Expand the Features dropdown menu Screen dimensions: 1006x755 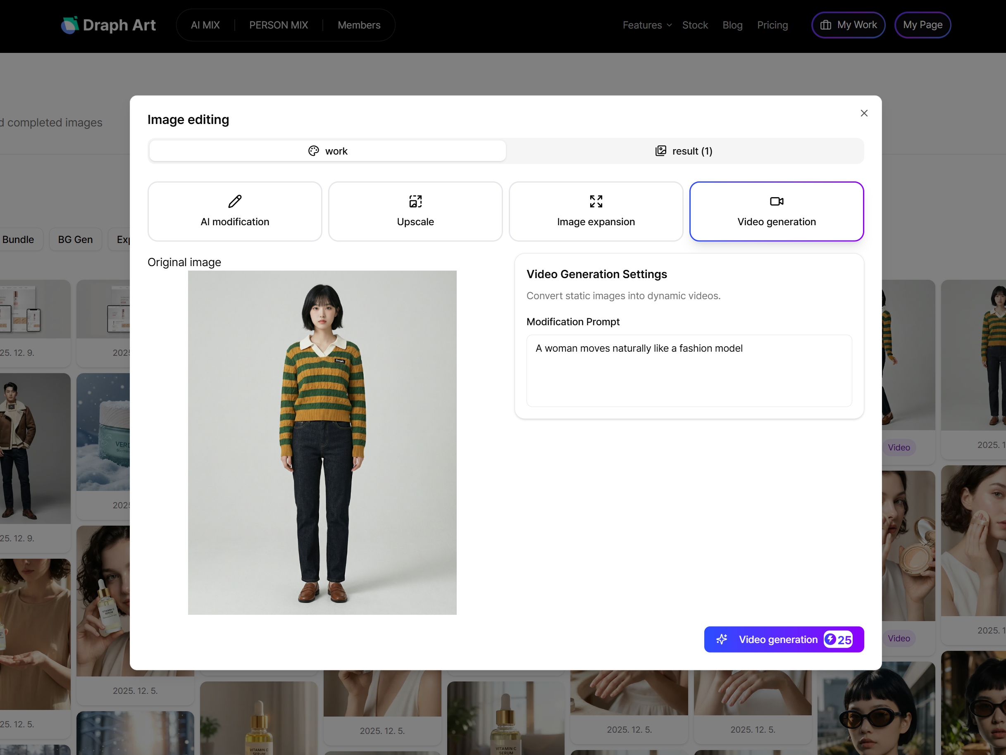[x=647, y=25]
